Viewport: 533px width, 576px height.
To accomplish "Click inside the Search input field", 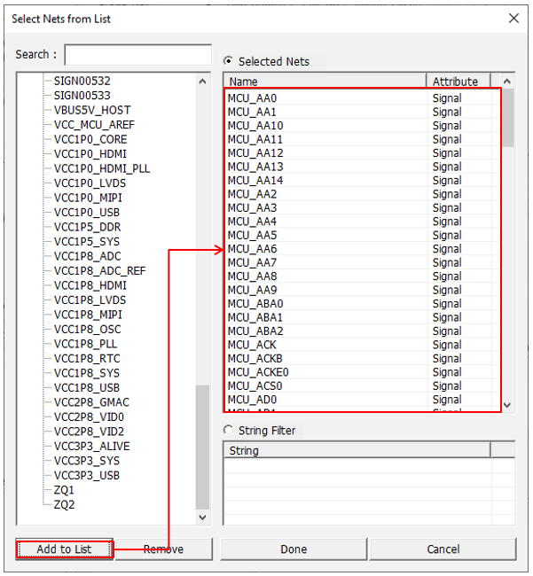I will click(137, 55).
